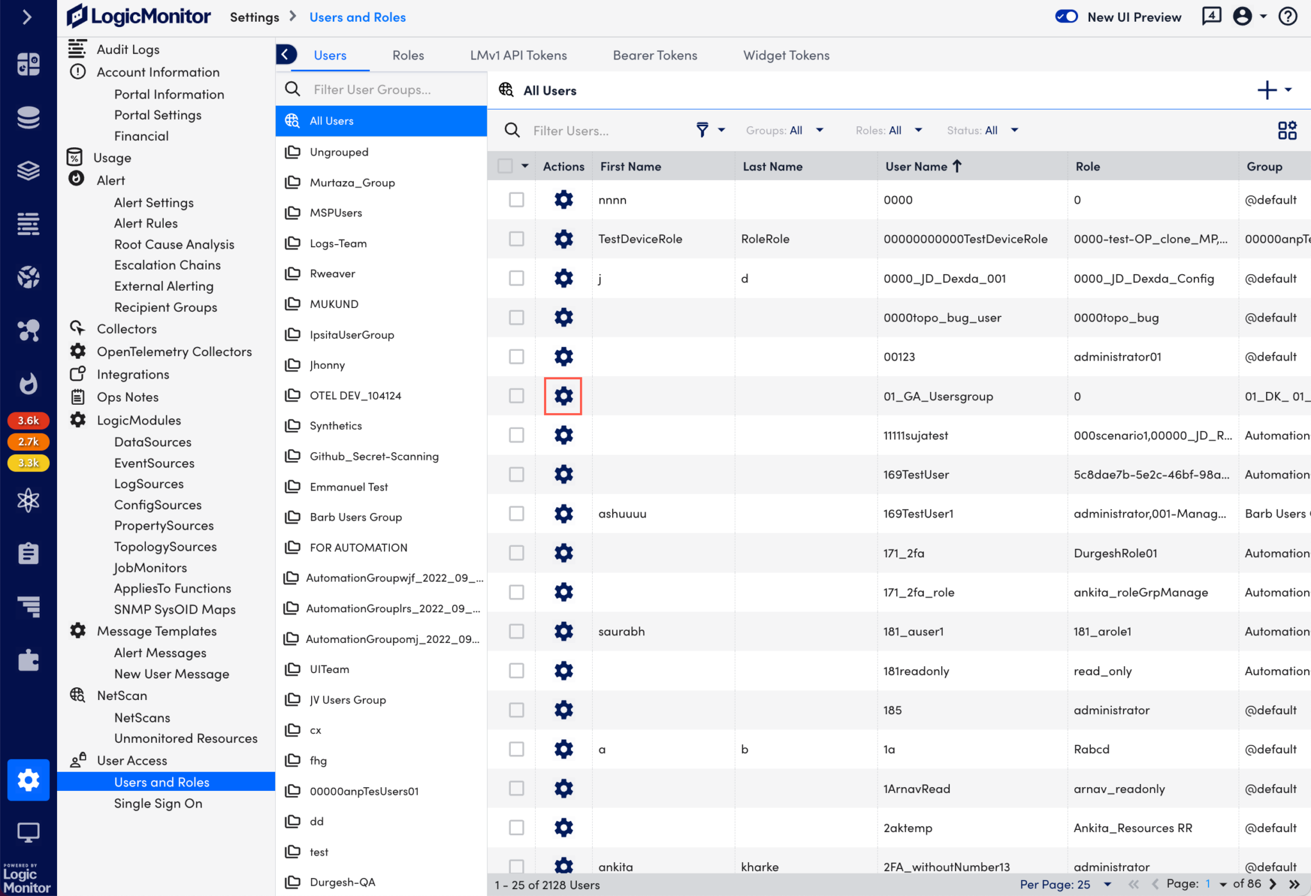Click the Users and Roles breadcrumb link
The width and height of the screenshot is (1311, 896).
point(357,17)
